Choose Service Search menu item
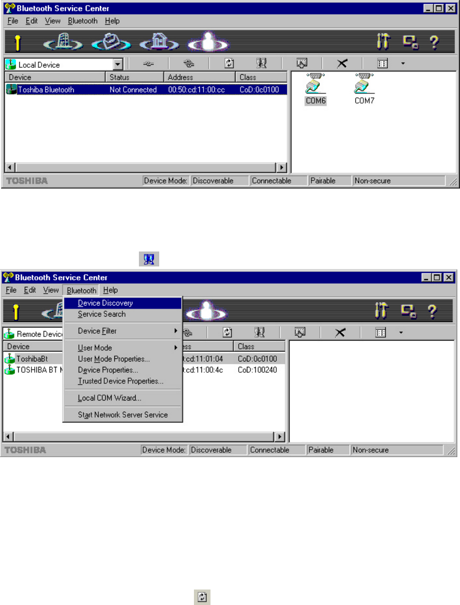The height and width of the screenshot is (605, 460). (122, 314)
